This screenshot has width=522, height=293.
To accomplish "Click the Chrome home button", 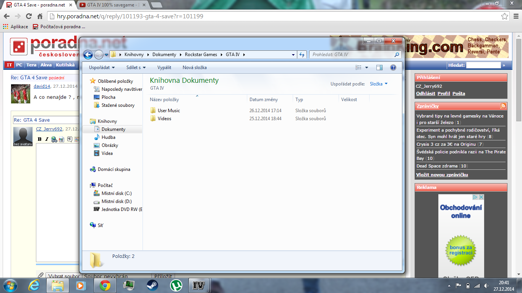I will pyautogui.click(x=40, y=16).
